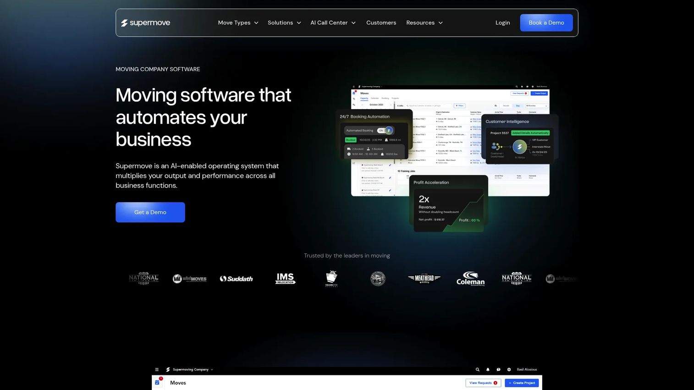Click the Profit Acceleration card
The height and width of the screenshot is (390, 694).
[448, 203]
